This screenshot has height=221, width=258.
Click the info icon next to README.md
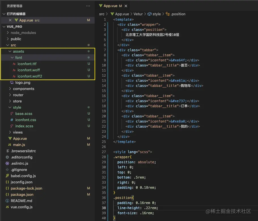click(7, 201)
